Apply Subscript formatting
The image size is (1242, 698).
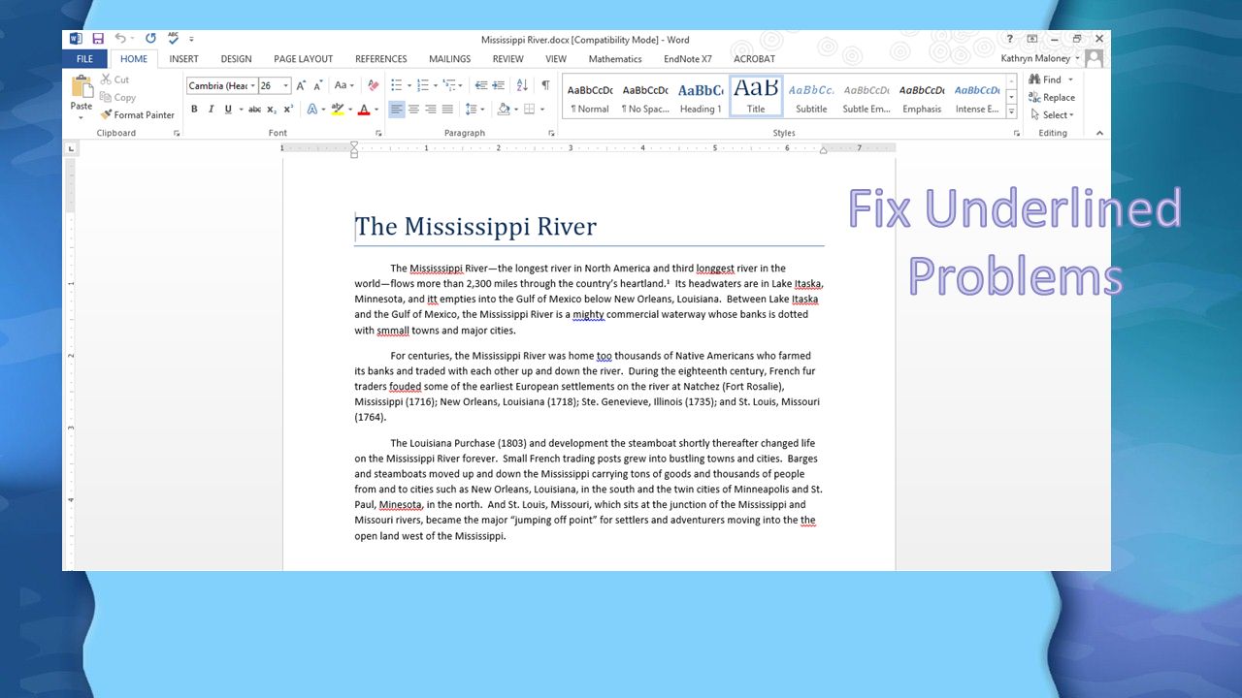pyautogui.click(x=272, y=110)
